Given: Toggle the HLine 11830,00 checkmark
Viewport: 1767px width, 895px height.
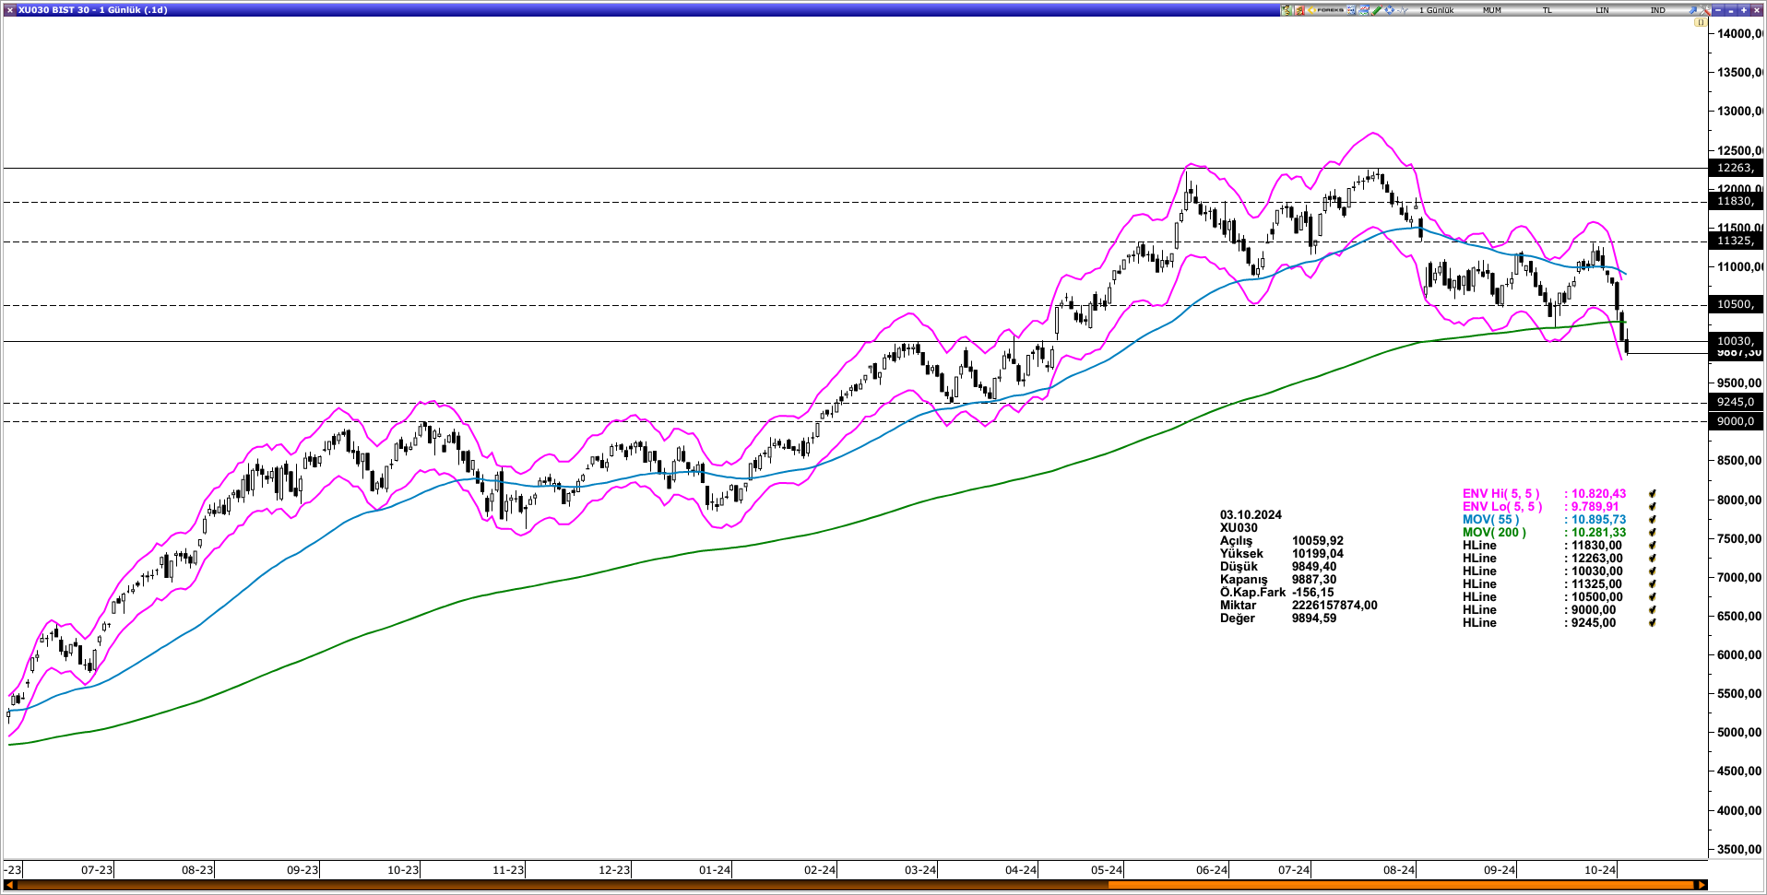Looking at the screenshot, I should pyautogui.click(x=1653, y=546).
